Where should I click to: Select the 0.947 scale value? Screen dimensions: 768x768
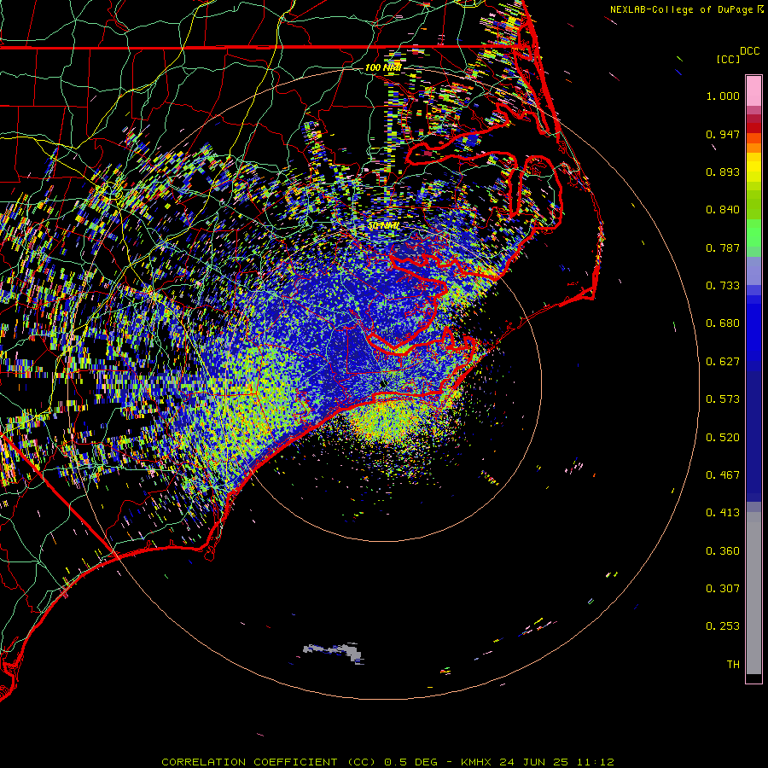[723, 134]
